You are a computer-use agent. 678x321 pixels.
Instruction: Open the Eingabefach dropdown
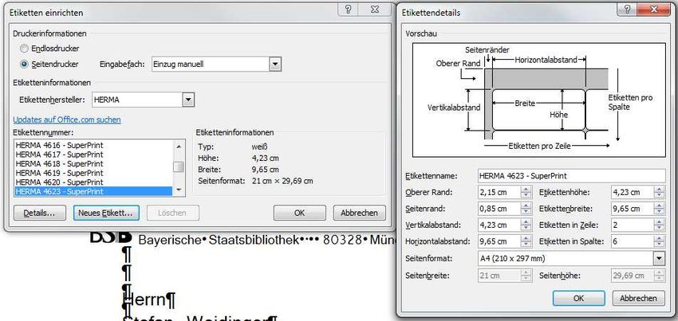click(x=274, y=65)
